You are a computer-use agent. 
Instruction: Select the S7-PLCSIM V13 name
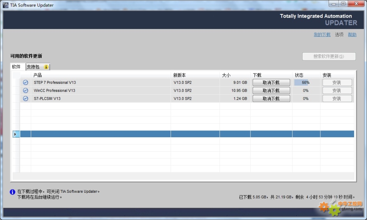(x=47, y=99)
